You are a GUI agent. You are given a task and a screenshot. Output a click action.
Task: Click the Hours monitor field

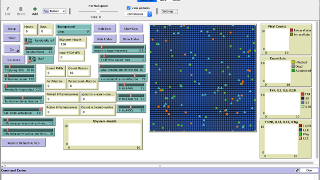[x=29, y=32]
